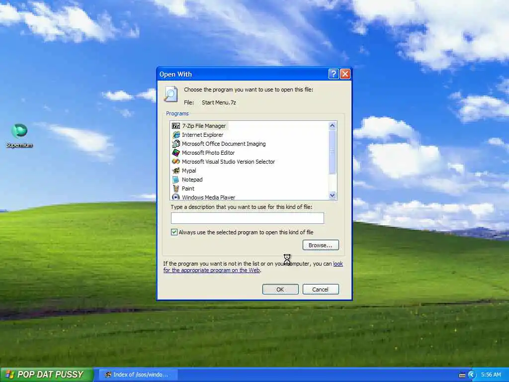Expand hidden tray icons arrow

(472, 375)
